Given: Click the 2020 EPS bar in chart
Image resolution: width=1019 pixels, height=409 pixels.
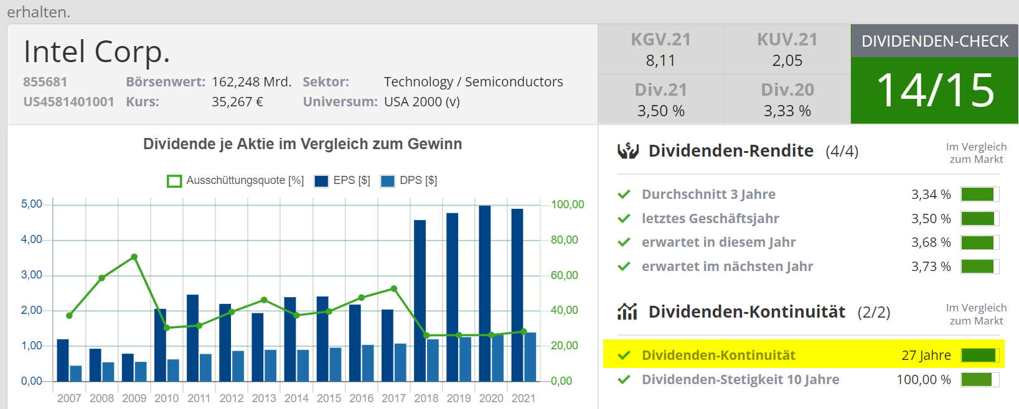Looking at the screenshot, I should [x=485, y=293].
